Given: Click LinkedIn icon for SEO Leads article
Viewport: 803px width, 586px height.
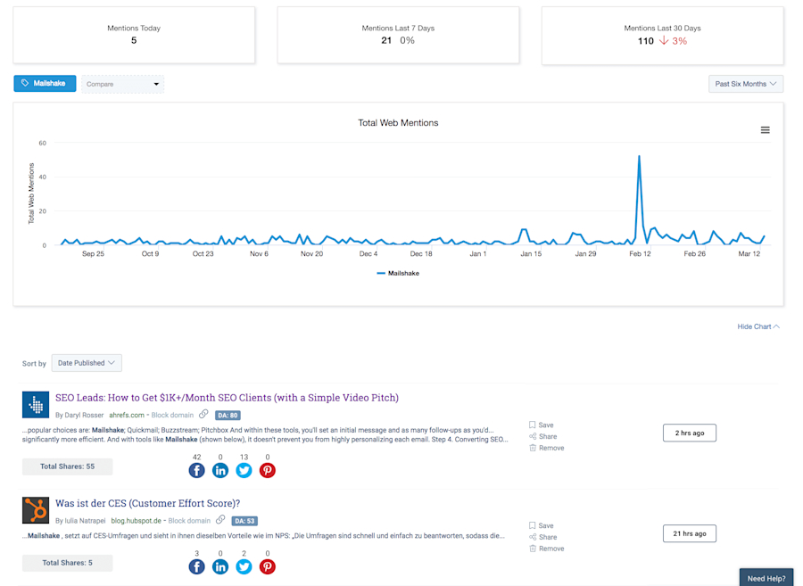Looking at the screenshot, I should [x=220, y=470].
